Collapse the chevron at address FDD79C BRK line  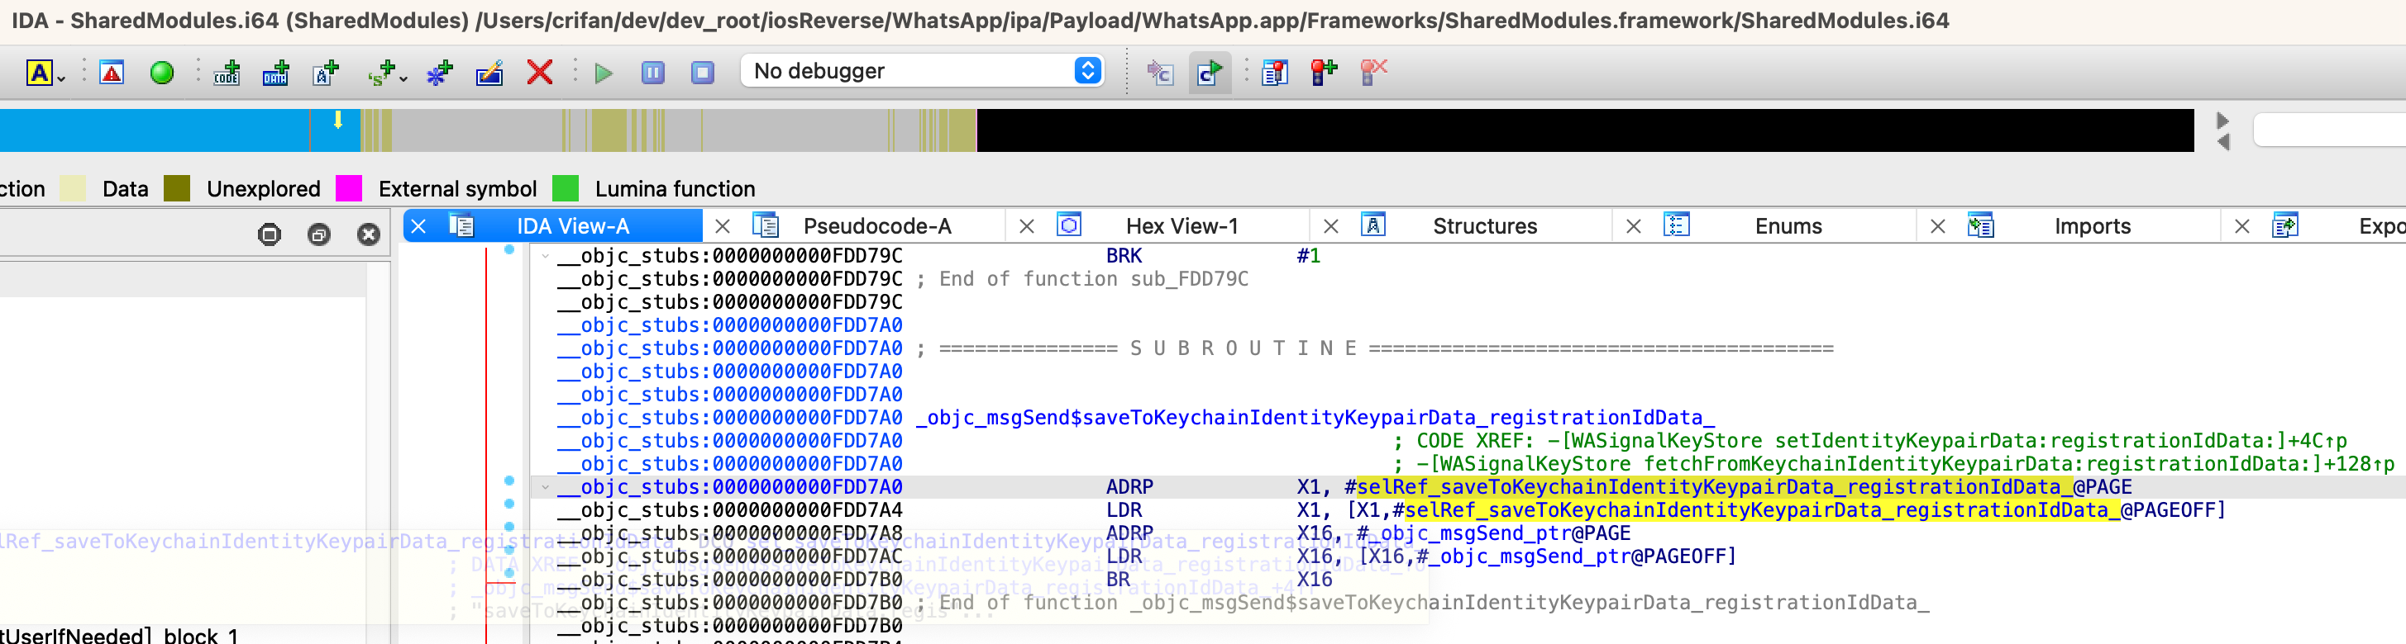[545, 256]
